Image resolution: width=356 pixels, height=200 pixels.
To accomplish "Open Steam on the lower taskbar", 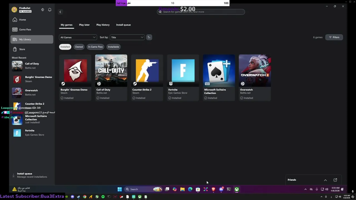I will pyautogui.click(x=78, y=197).
